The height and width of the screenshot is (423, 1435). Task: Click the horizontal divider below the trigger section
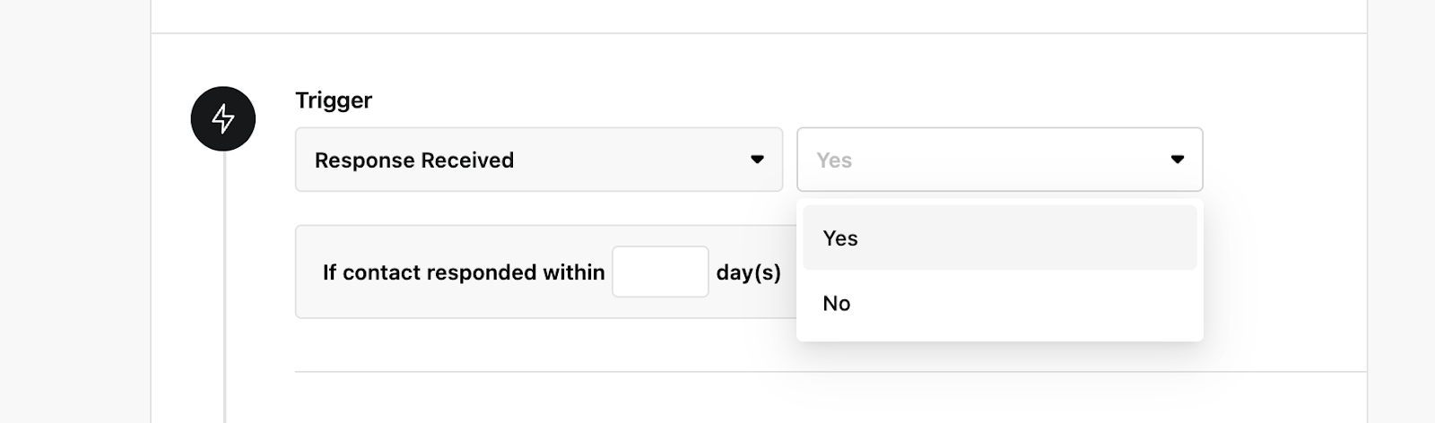click(831, 371)
